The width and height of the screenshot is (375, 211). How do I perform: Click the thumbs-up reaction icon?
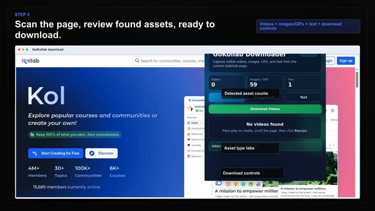click(x=218, y=183)
